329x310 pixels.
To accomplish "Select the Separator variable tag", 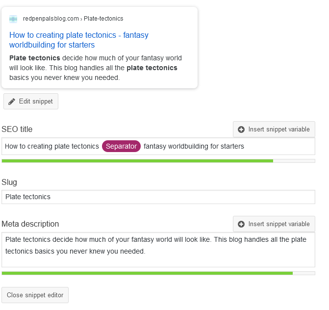I will tap(121, 146).
